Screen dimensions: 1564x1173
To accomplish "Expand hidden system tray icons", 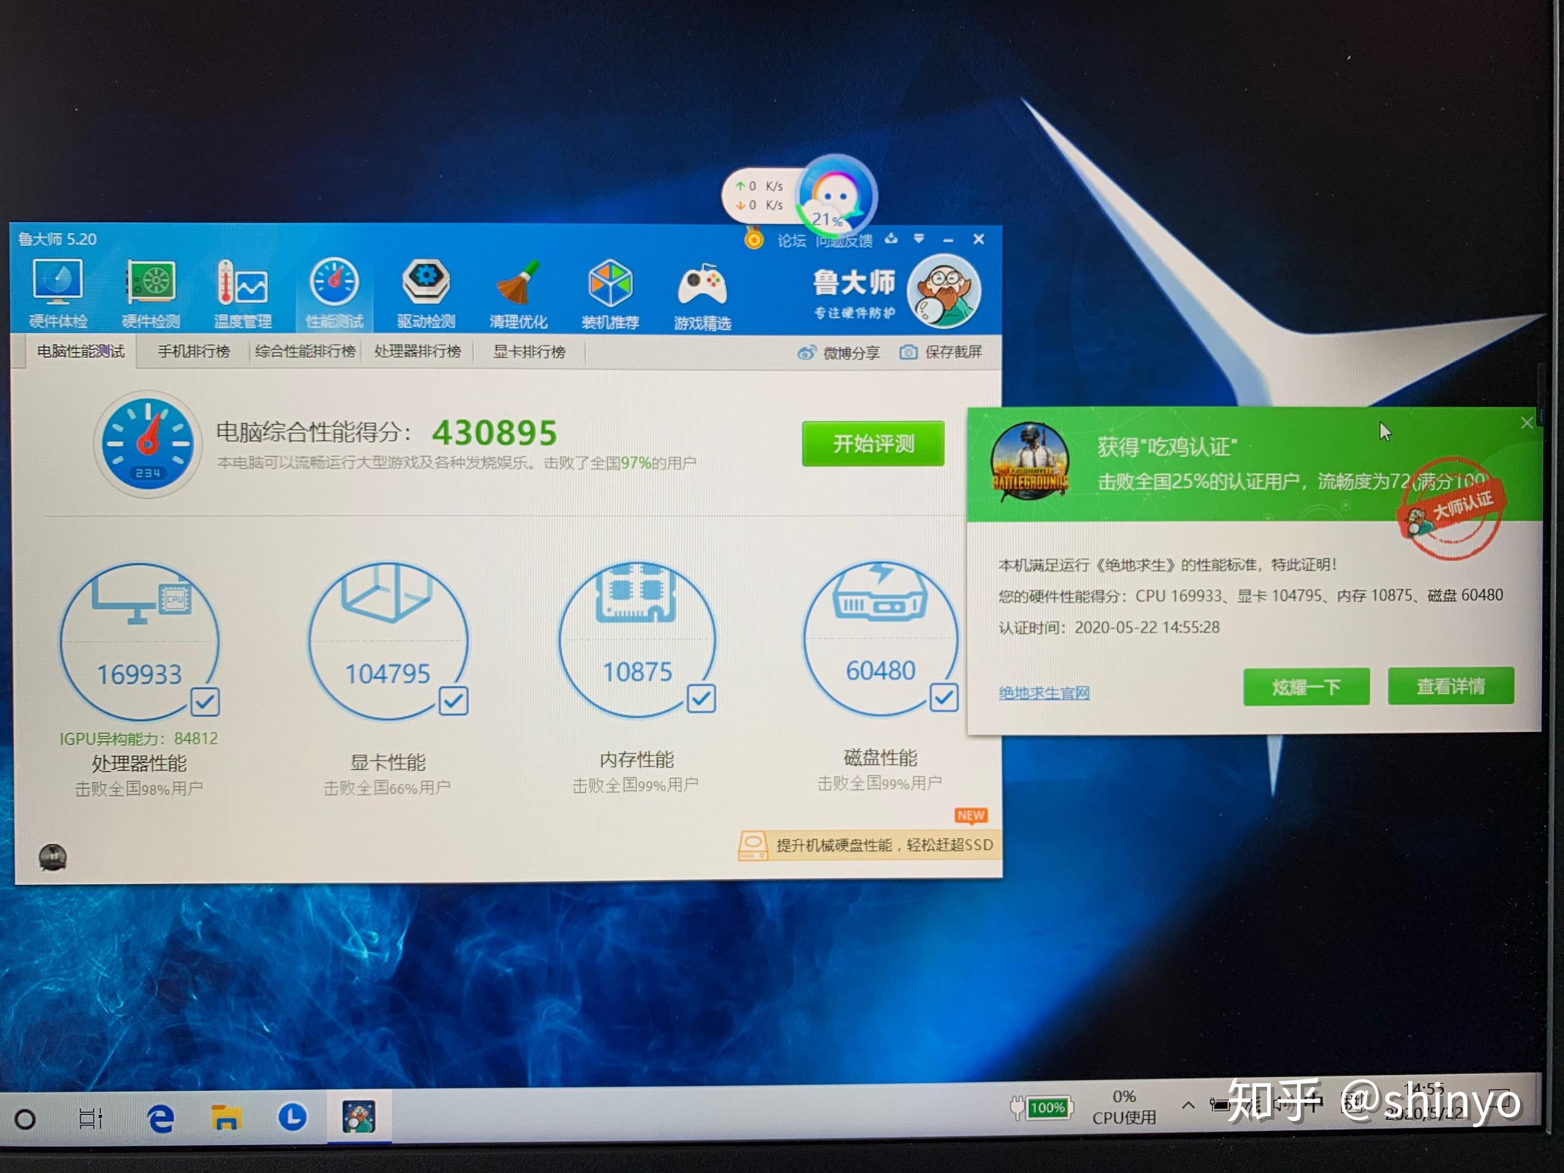I will point(1188,1105).
